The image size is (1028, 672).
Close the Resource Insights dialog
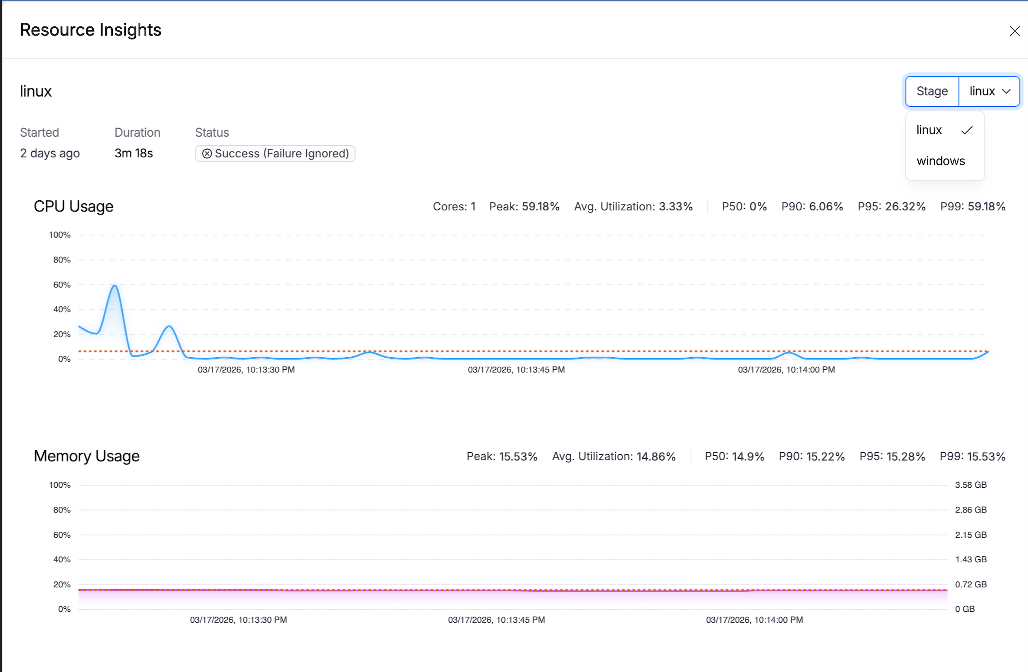(x=1015, y=31)
